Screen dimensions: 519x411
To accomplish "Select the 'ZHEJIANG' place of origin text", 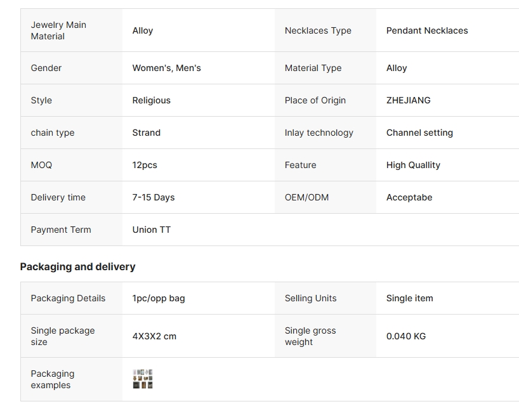I will point(408,100).
